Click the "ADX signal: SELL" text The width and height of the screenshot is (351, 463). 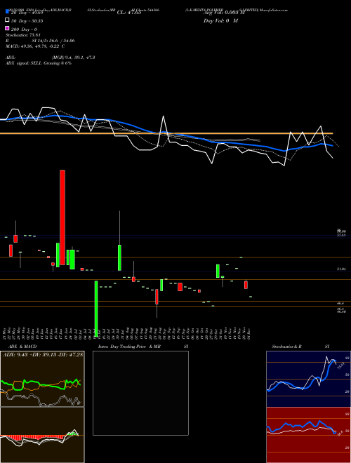coord(24,63)
